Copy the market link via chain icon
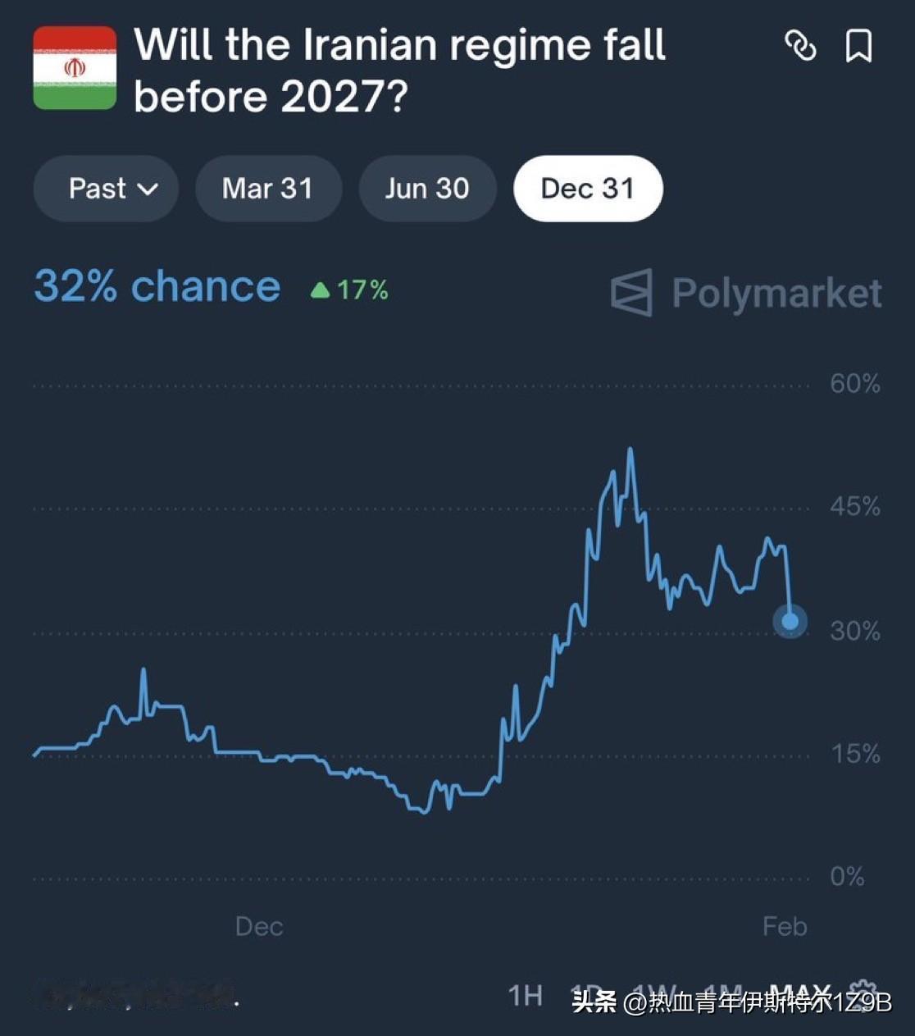The height and width of the screenshot is (1036, 915). 800,45
